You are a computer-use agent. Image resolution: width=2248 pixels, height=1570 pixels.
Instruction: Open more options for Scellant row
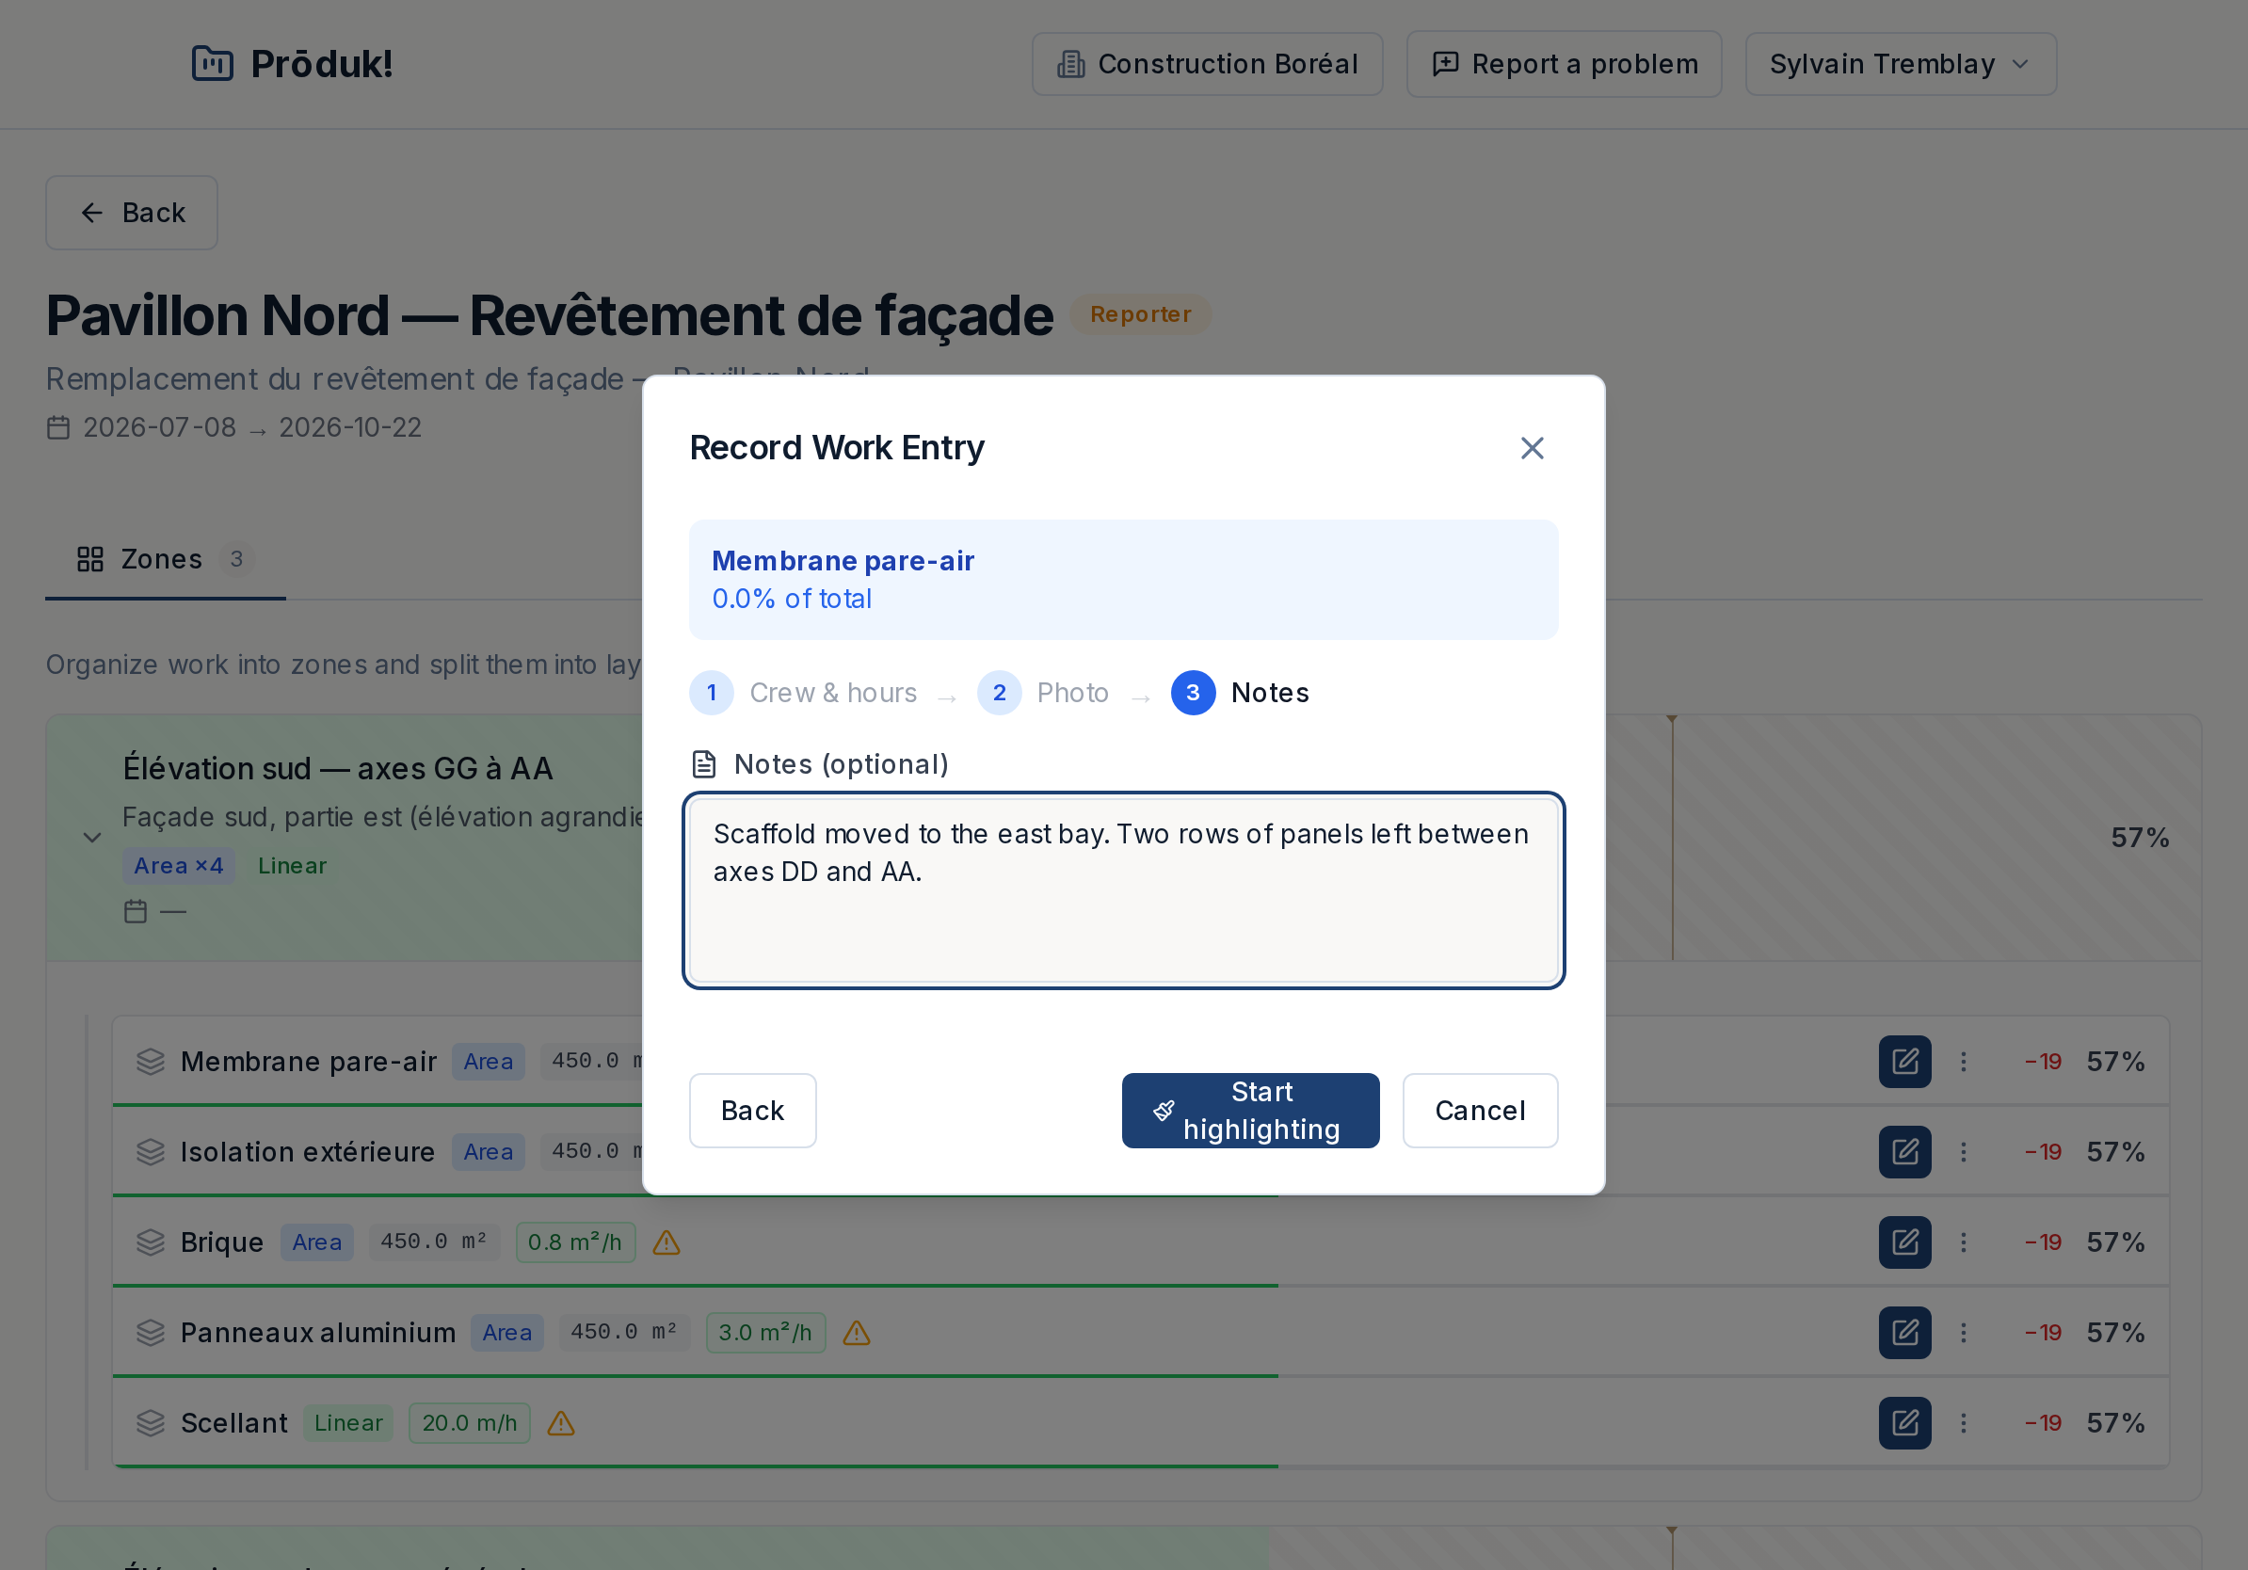coord(1962,1422)
